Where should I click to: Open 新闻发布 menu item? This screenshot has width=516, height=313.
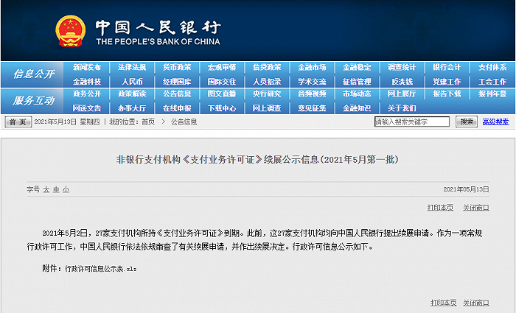pos(87,68)
